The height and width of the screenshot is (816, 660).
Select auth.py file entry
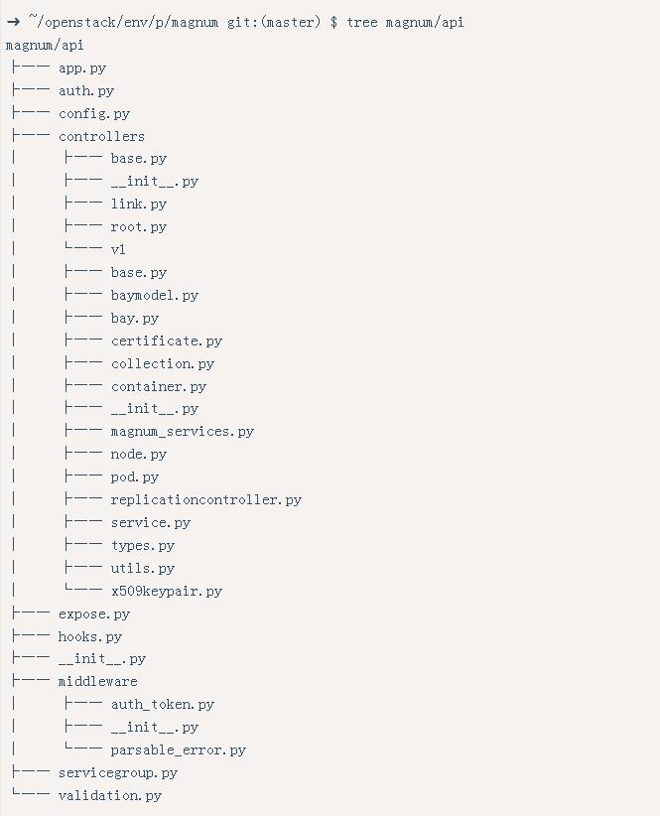tap(86, 91)
